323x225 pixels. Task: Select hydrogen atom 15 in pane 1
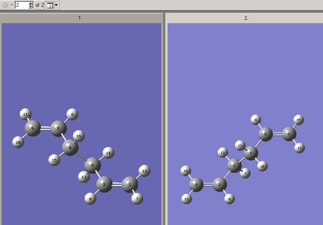click(54, 160)
